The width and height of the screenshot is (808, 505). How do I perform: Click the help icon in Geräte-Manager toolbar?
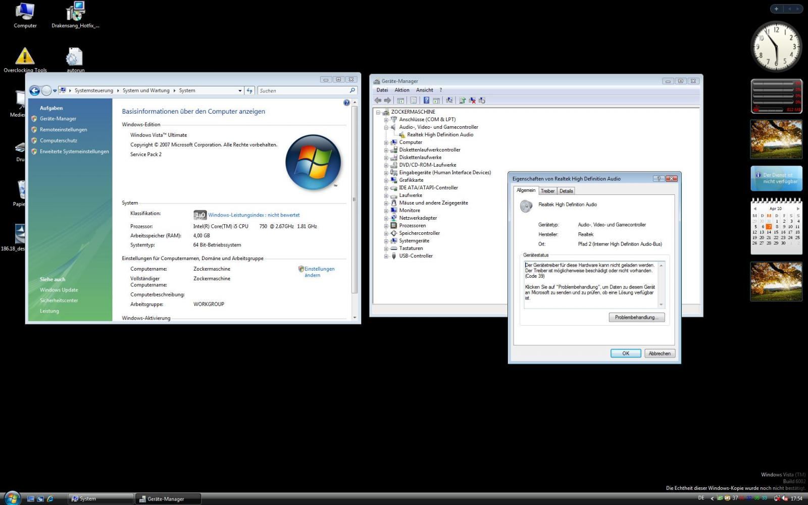click(426, 100)
